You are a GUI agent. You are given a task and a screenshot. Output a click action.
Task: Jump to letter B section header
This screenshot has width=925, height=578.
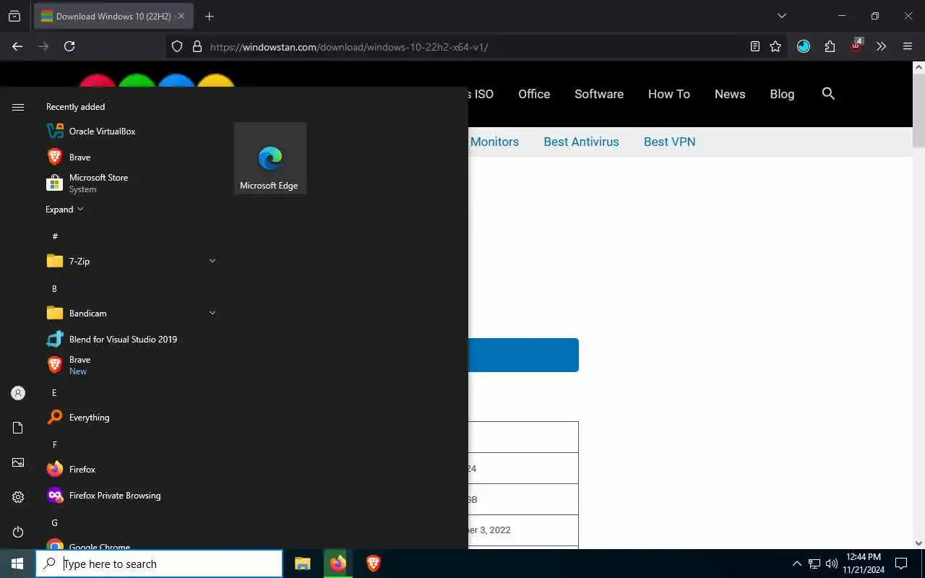tap(54, 288)
